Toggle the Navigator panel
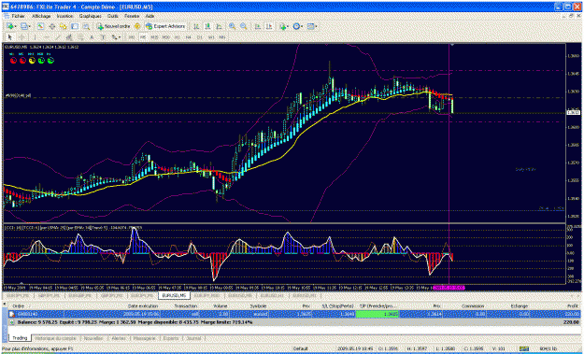Screen dimensions: 584x354 tap(64, 26)
